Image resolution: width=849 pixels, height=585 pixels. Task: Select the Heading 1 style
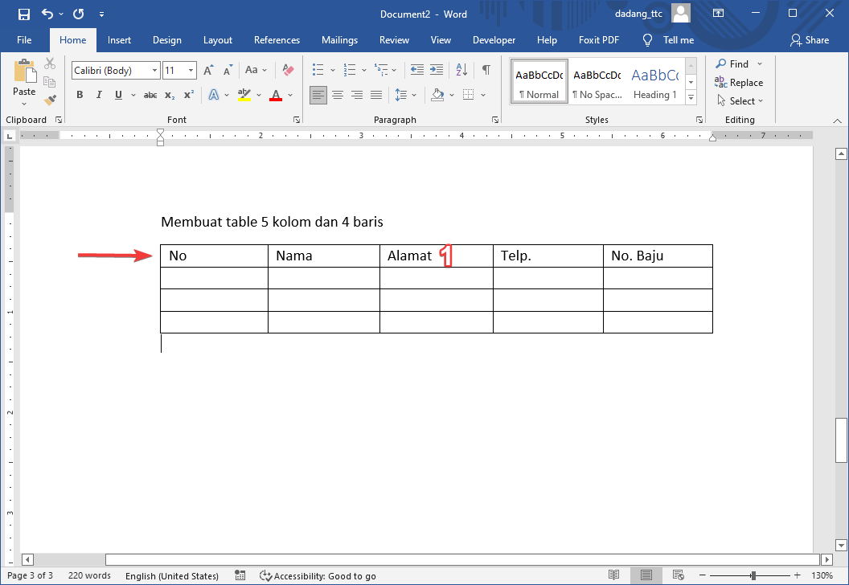[654, 80]
